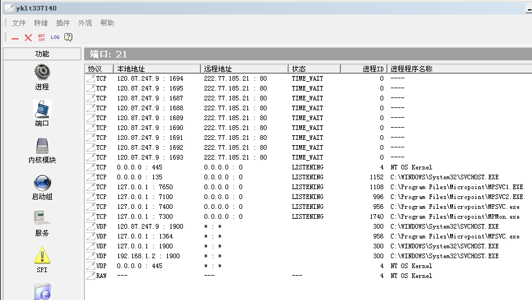Sort by 本地地址 column header
The image size is (532, 300).
coord(157,69)
